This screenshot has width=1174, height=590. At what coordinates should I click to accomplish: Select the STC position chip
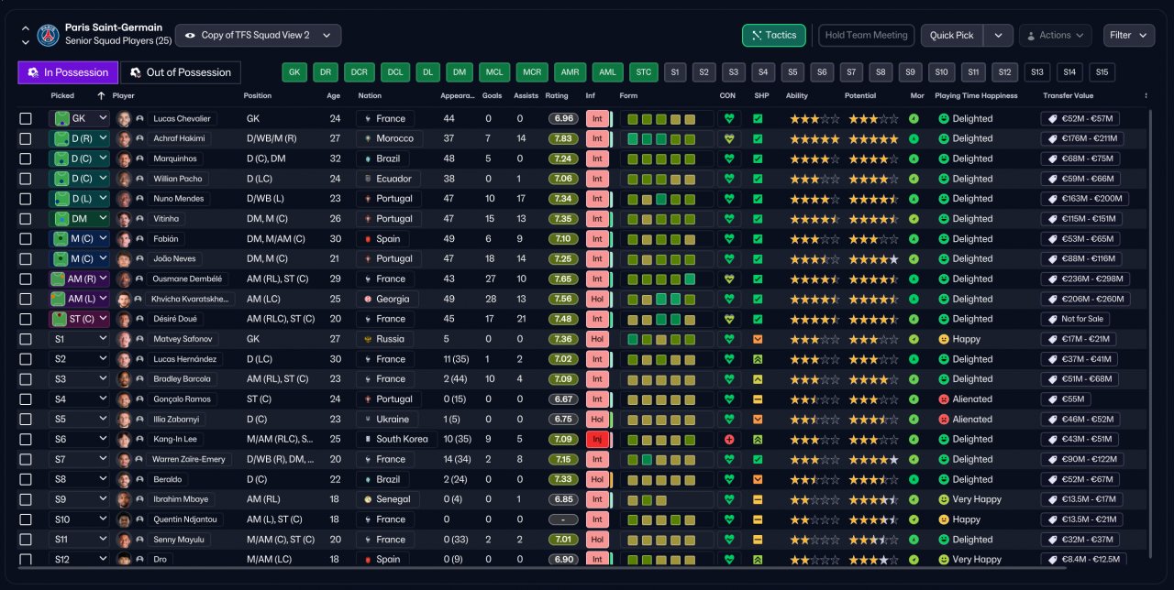(644, 72)
